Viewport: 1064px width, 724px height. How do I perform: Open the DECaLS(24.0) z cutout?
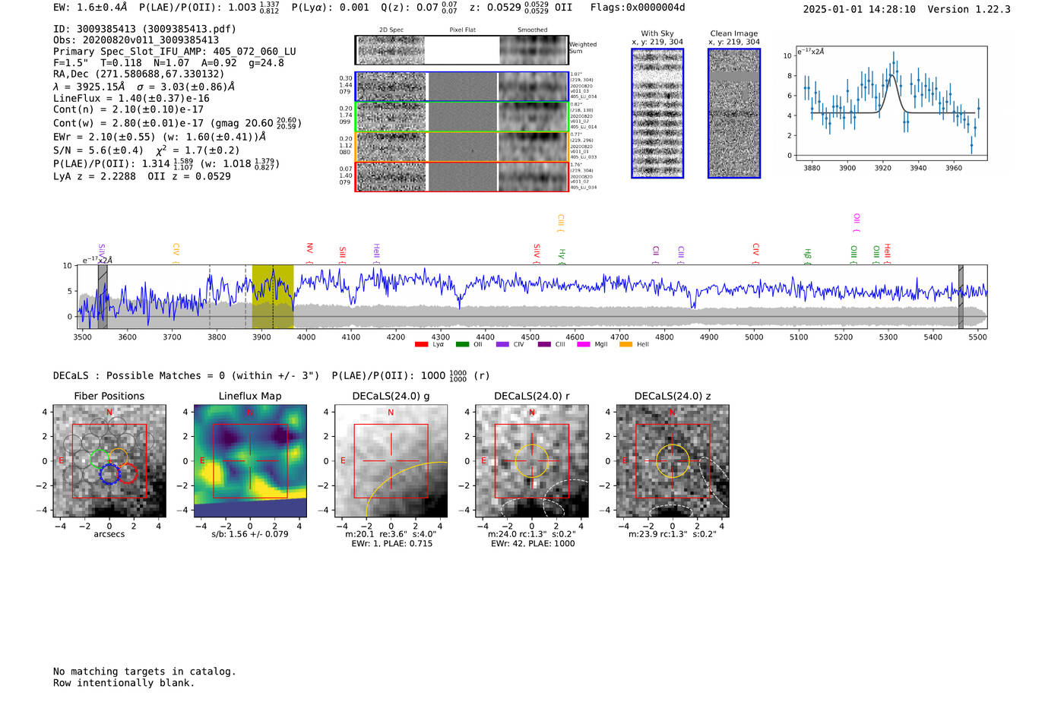click(672, 460)
